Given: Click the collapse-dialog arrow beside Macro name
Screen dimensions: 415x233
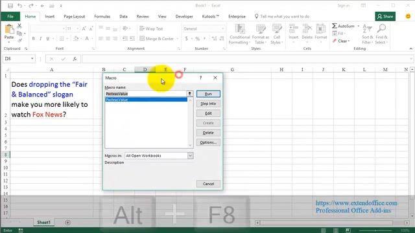Looking at the screenshot, I should point(190,94).
